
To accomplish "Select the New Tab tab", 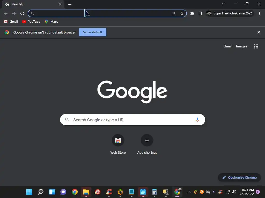I will click(x=33, y=4).
